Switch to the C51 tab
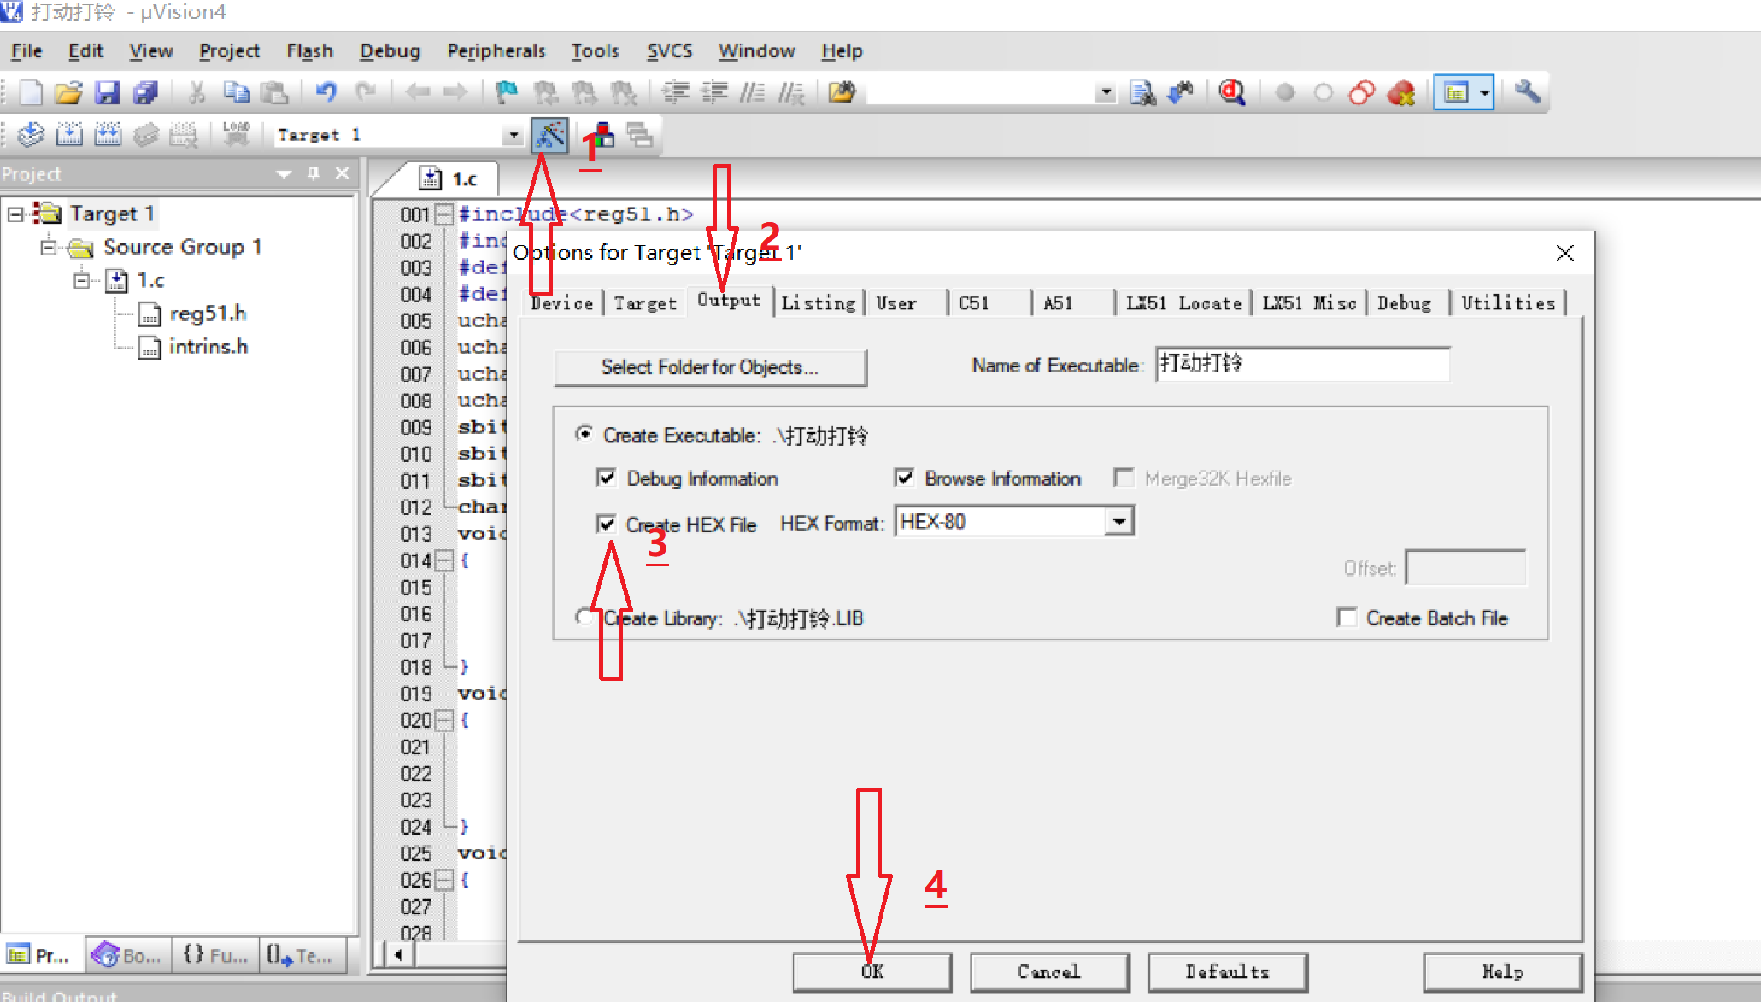Viewport: 1761px width, 1002px height. [973, 302]
